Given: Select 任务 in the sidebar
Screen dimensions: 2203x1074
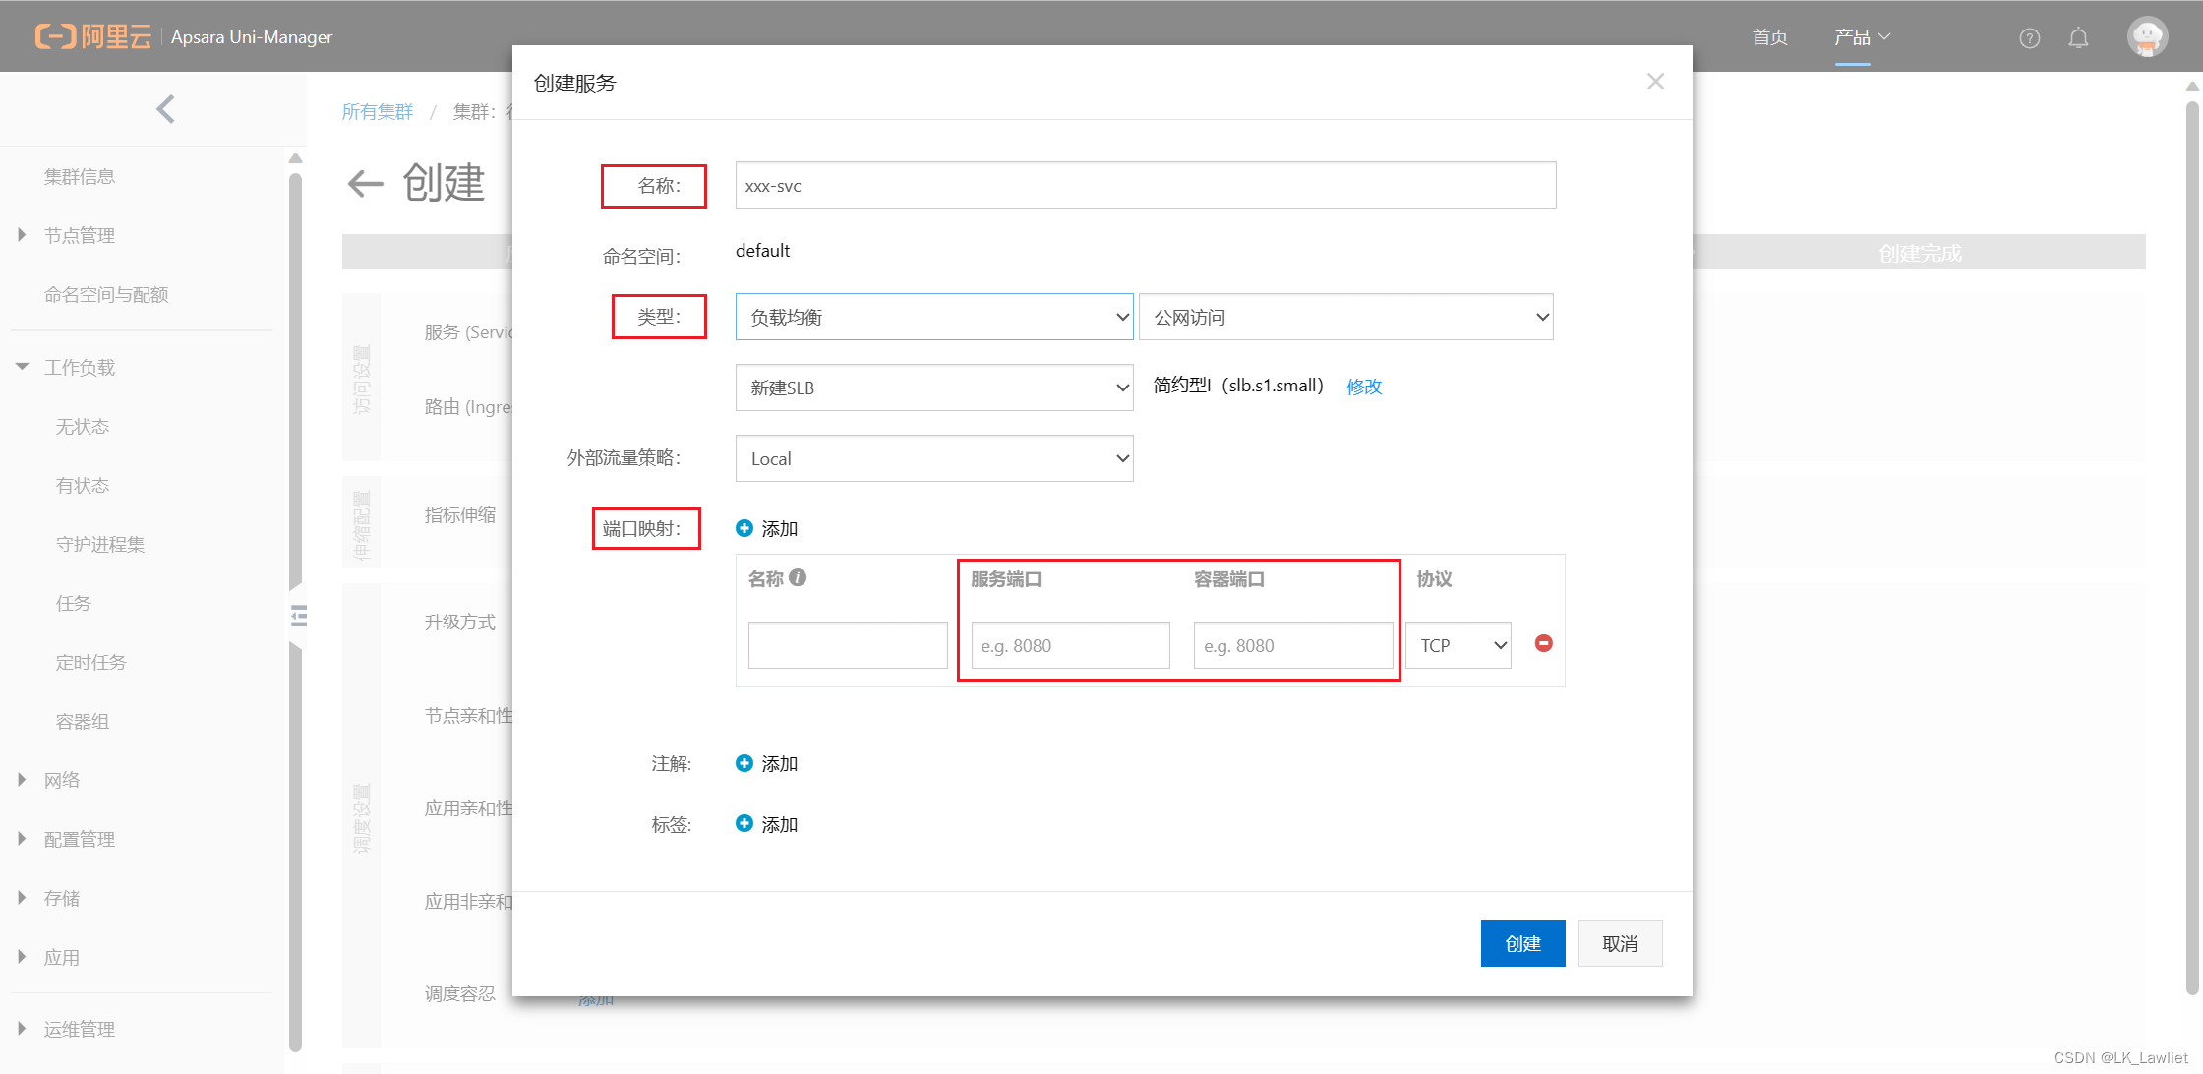Looking at the screenshot, I should 73,604.
